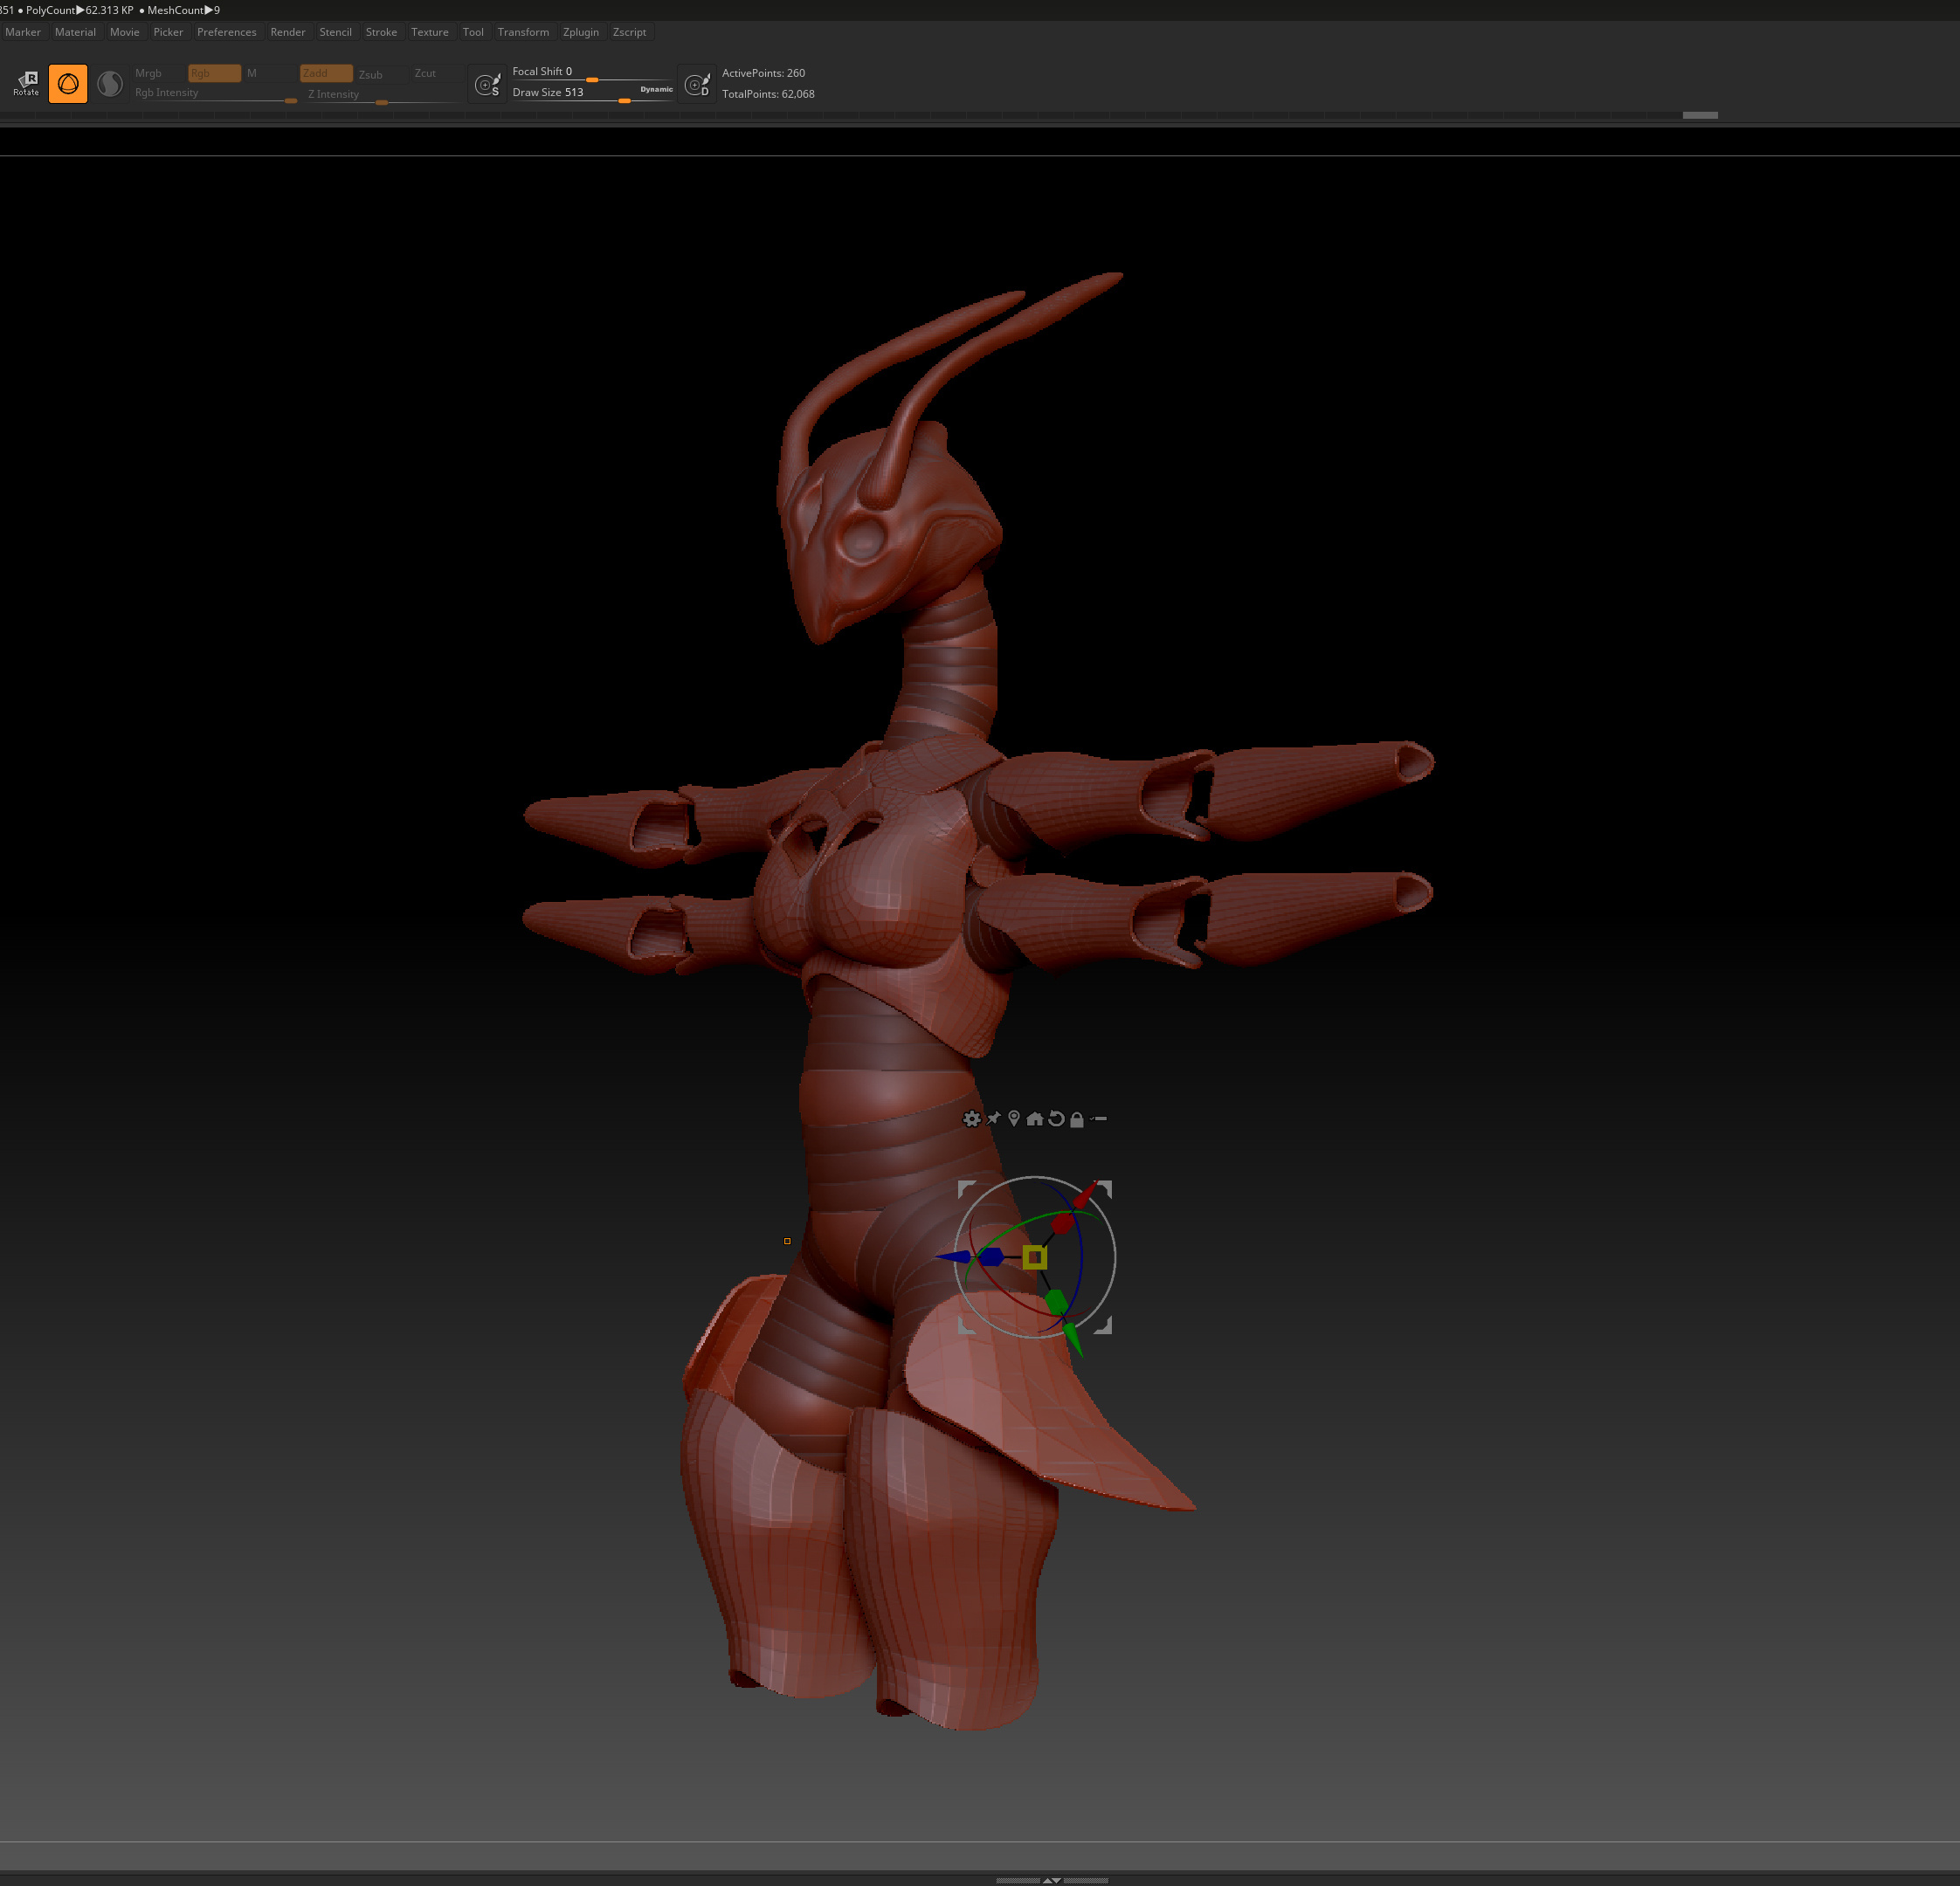Click the gizmo home reset-position icon
Viewport: 1960px width, 1886px height.
click(1035, 1119)
